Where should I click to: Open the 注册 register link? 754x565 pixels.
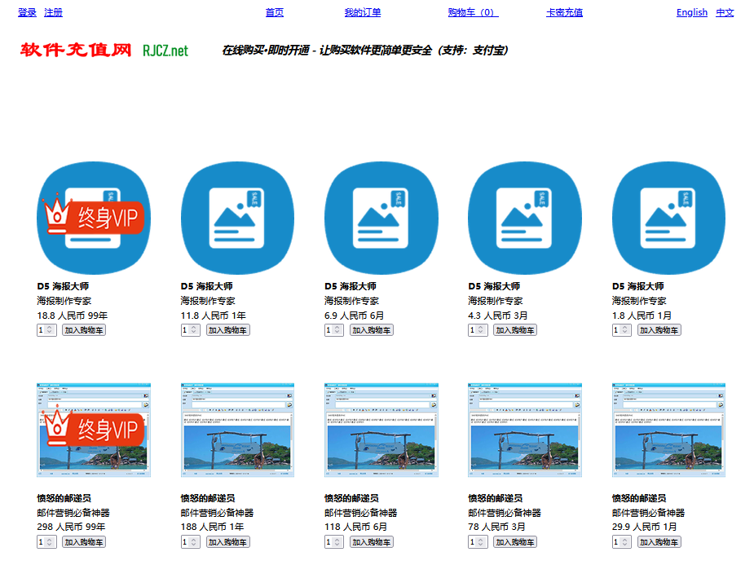53,12
